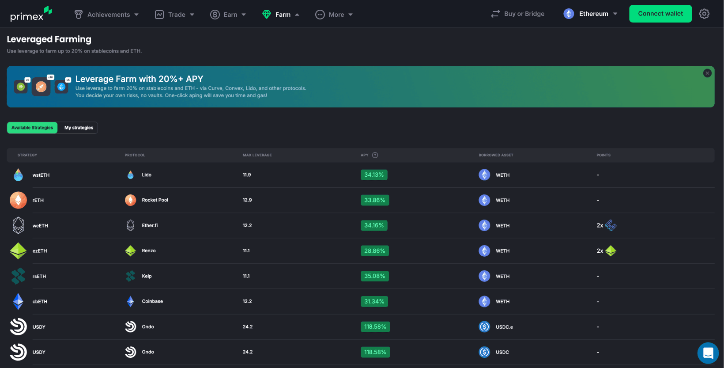Click the BORROWED ASSET column header
The image size is (724, 368).
coord(496,155)
